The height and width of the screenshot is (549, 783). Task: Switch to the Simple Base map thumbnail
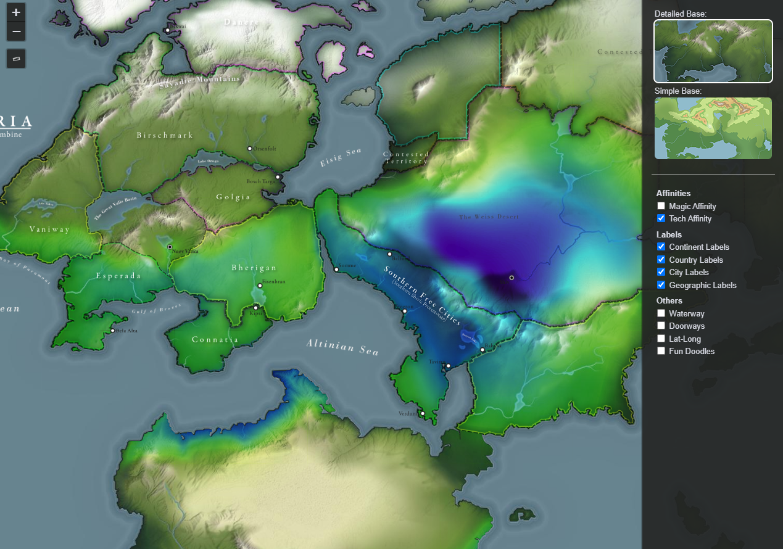pos(713,128)
